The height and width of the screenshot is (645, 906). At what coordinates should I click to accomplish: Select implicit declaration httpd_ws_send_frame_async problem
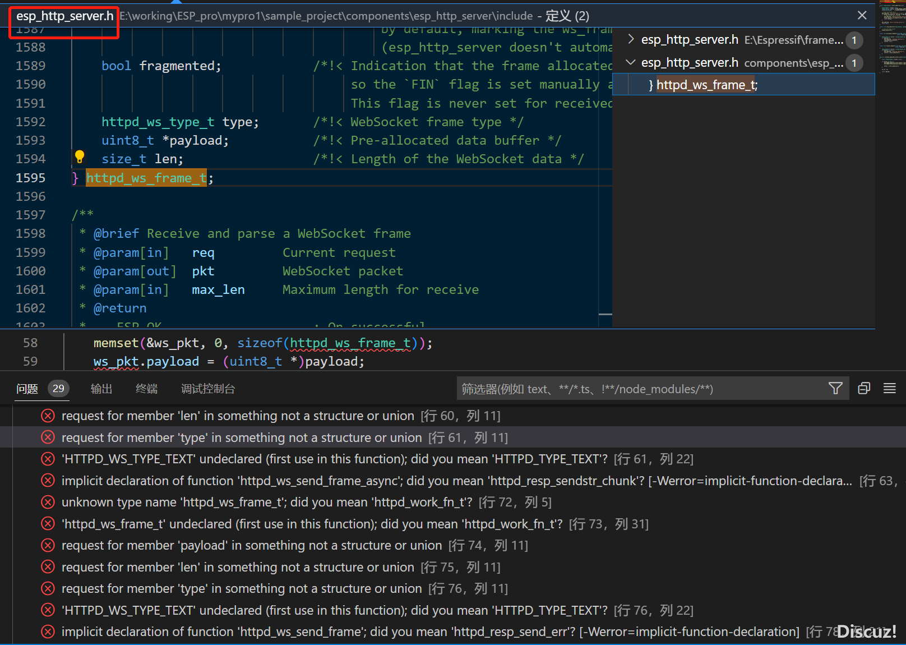coord(453,481)
